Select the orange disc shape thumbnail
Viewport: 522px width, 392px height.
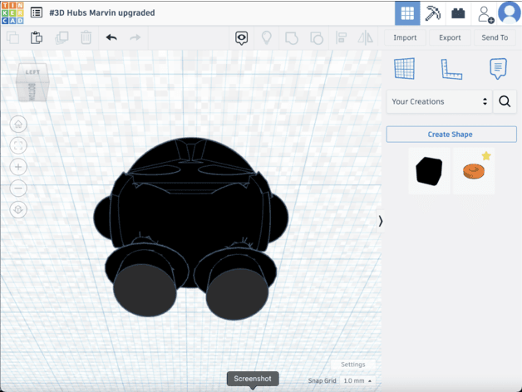tap(474, 172)
